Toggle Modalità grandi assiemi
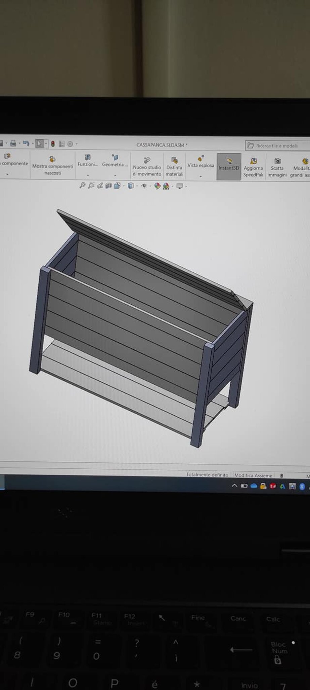This screenshot has width=310, height=690. click(x=301, y=168)
